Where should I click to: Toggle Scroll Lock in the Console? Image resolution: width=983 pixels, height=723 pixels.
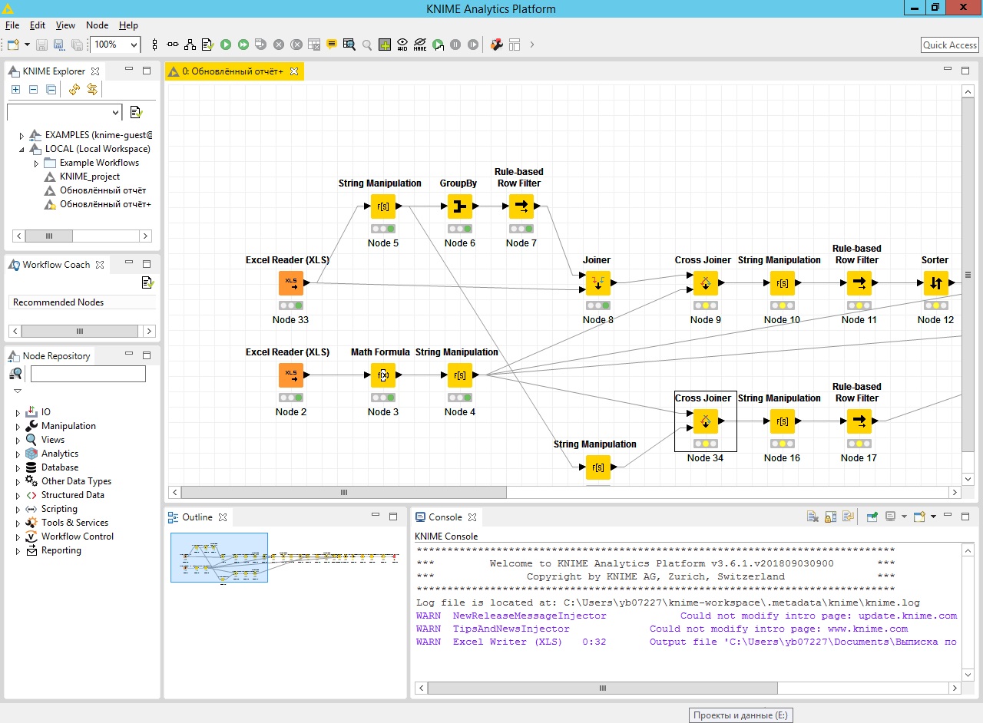point(830,517)
